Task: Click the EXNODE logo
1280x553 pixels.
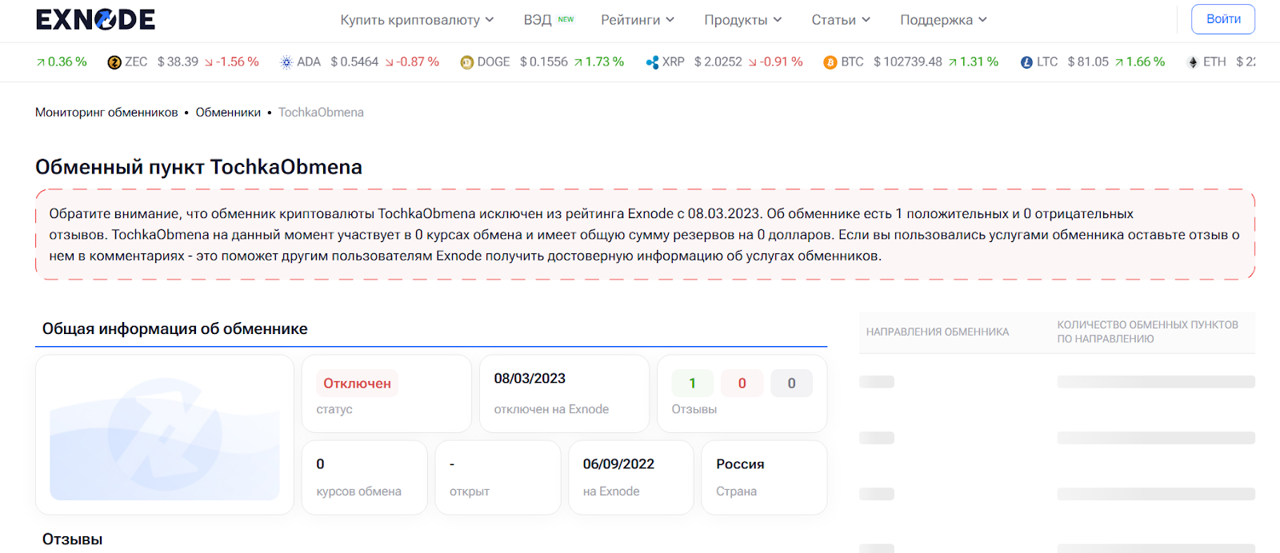Action: pyautogui.click(x=95, y=19)
